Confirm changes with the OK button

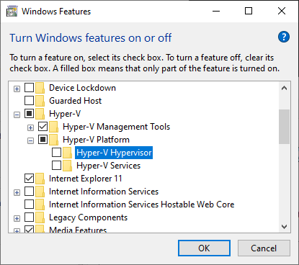pos(204,248)
